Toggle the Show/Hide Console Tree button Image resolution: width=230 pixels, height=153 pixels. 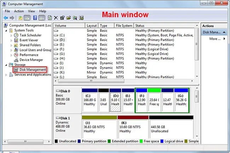pos(27,18)
